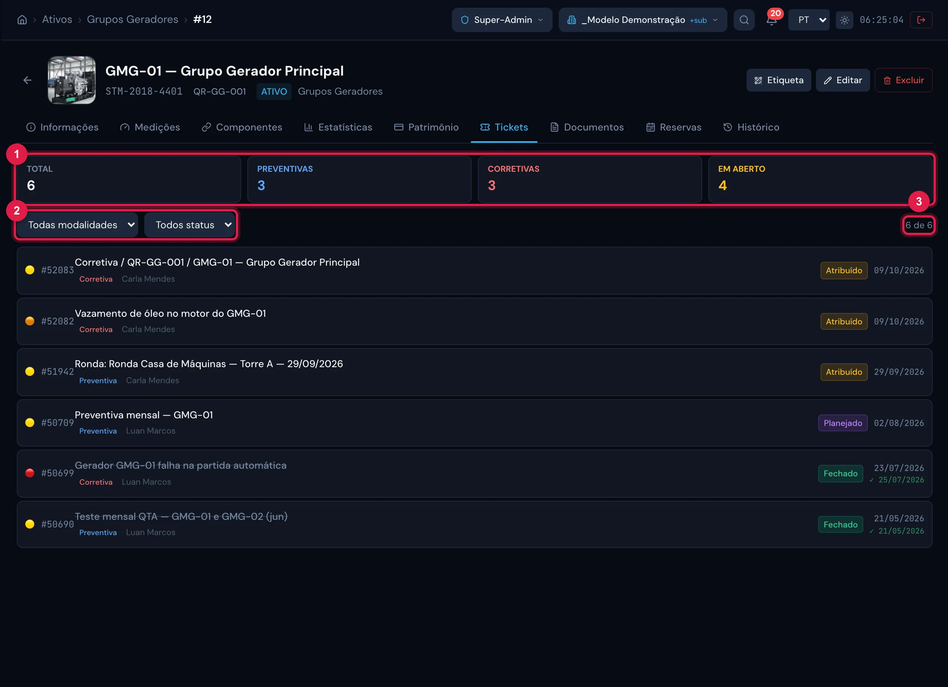
Task: Open the PT language selector
Action: pyautogui.click(x=809, y=19)
